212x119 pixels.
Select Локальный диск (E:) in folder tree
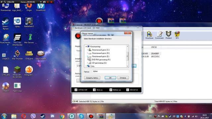101,57
